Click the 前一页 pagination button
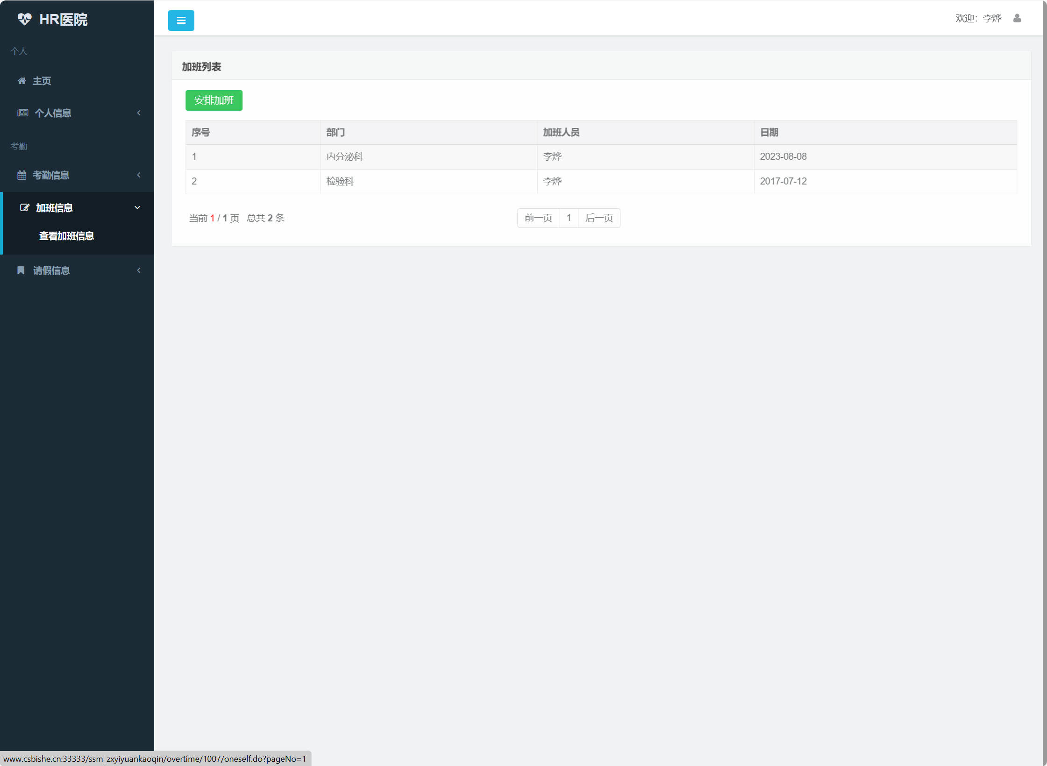Image resolution: width=1047 pixels, height=766 pixels. [x=538, y=218]
